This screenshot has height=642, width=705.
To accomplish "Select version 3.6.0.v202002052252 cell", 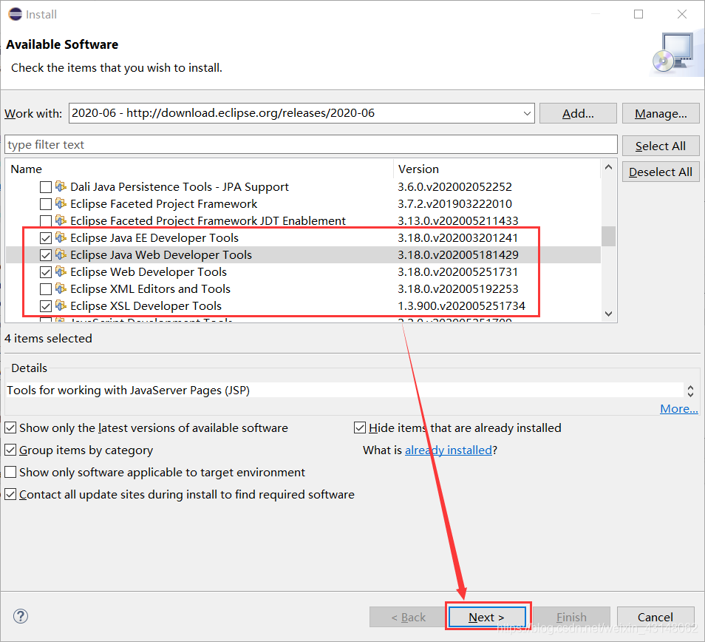I will [454, 186].
